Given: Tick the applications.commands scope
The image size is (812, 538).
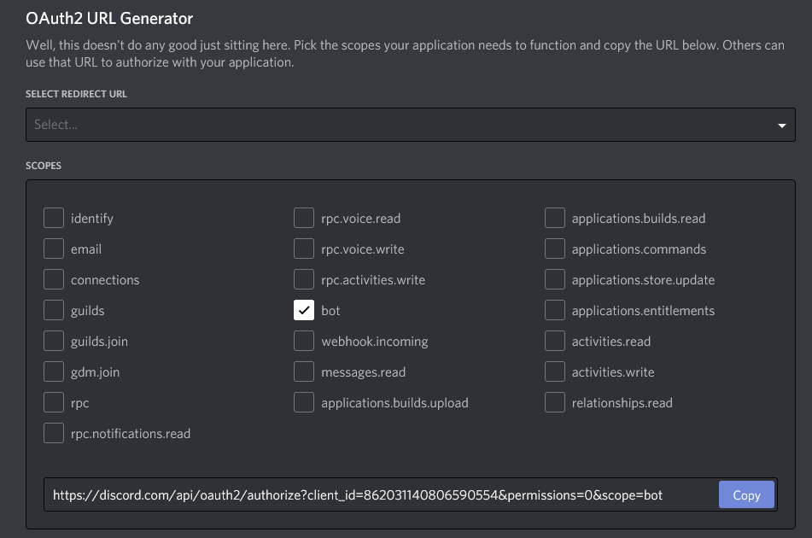Looking at the screenshot, I should point(555,249).
